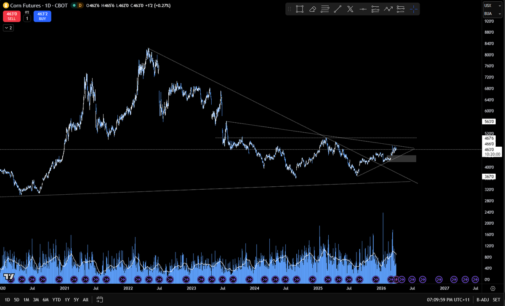Select the X post drawing tool

(350, 9)
